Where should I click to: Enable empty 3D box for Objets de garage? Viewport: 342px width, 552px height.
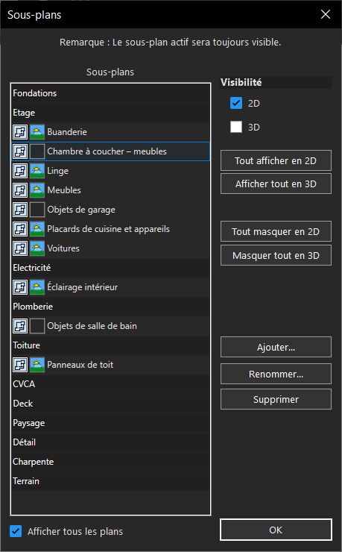click(x=37, y=210)
